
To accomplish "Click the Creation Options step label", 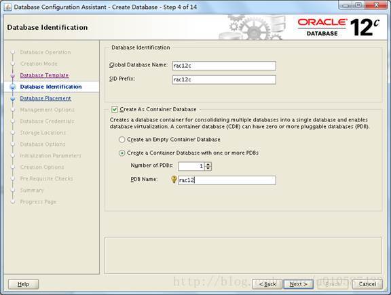I will 42,168.
